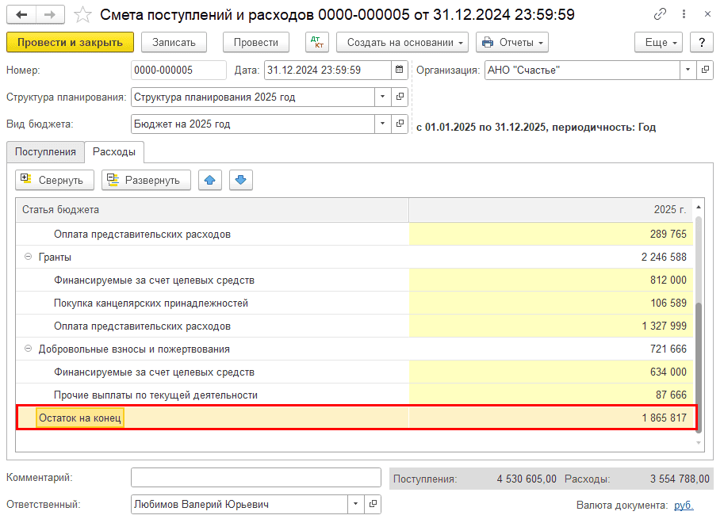This screenshot has height=519, width=724.
Task: Follow the руб. currency link
Action: [x=684, y=505]
